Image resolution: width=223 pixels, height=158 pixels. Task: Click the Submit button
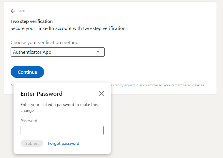[x=32, y=143]
